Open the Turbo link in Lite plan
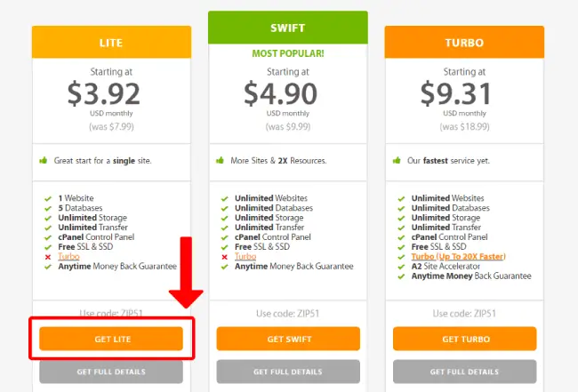578x392 pixels. tap(68, 256)
